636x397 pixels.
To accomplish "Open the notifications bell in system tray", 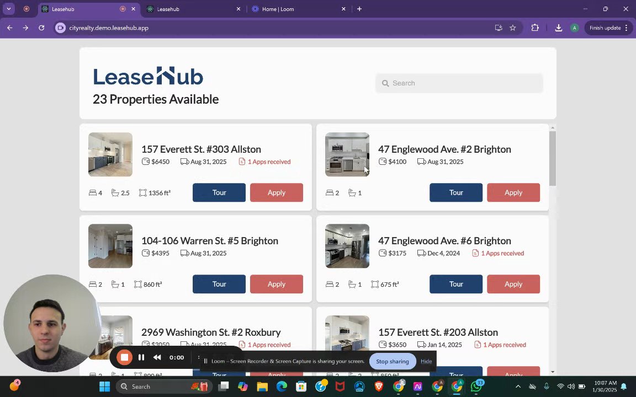I will tap(624, 387).
